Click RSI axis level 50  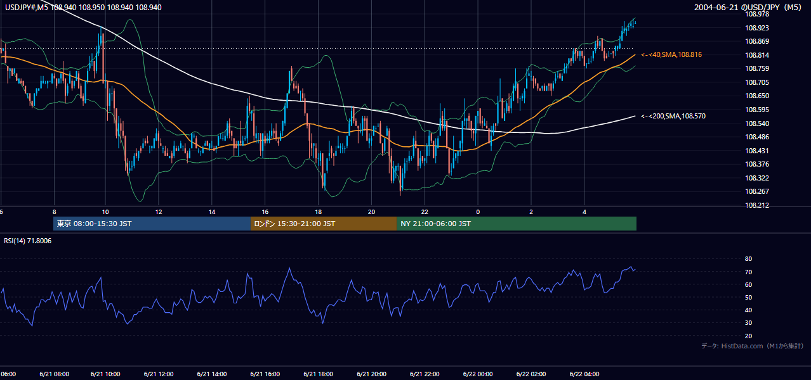748,297
